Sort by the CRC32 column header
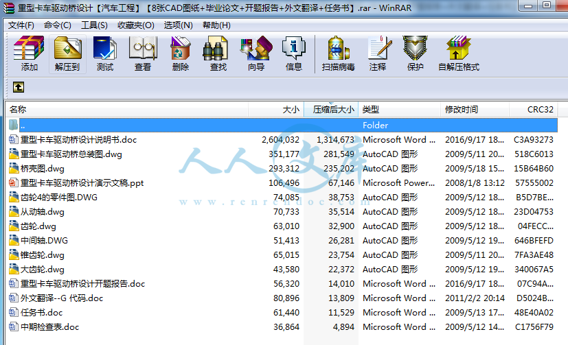 coord(533,110)
